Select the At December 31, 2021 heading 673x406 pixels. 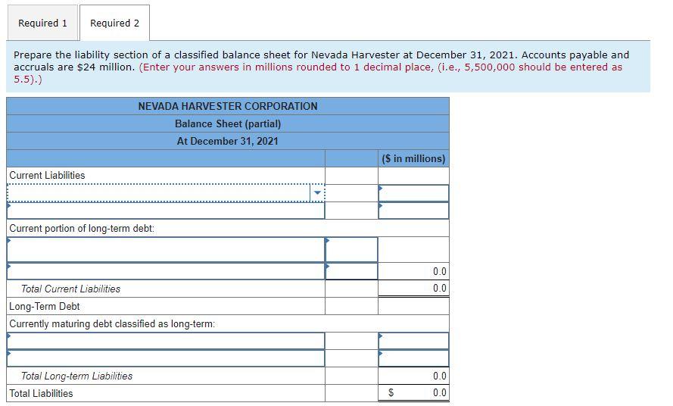(x=227, y=141)
